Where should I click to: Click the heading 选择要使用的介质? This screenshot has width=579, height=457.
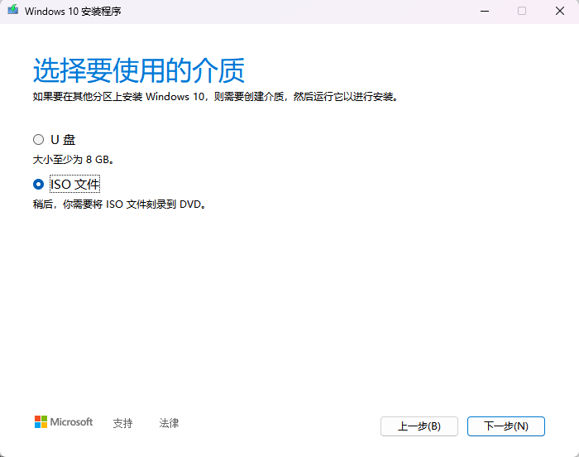pos(139,70)
